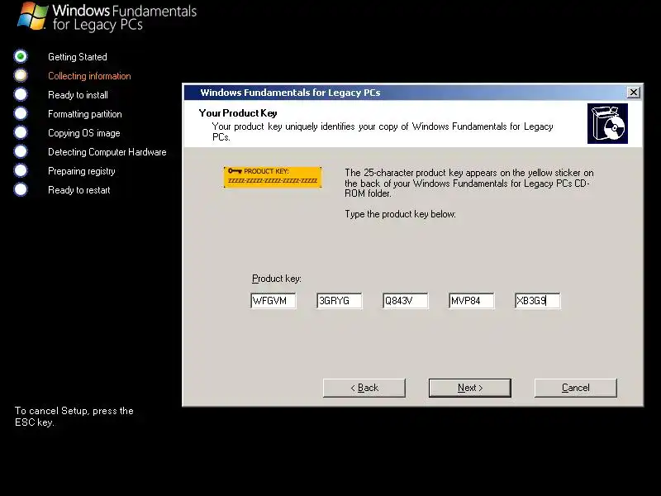Click the fifth key field XB3G9
The height and width of the screenshot is (496, 661).
[538, 301]
